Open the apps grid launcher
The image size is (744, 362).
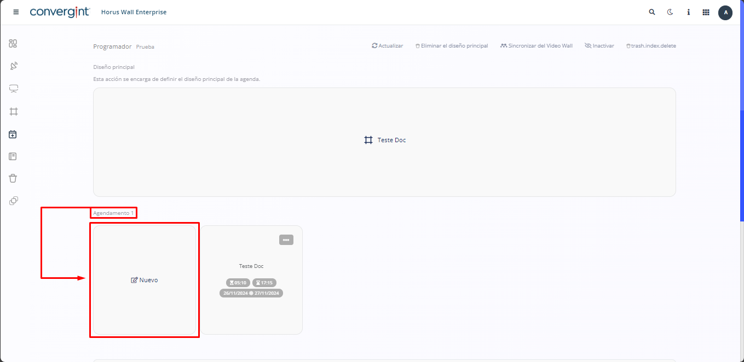point(706,12)
